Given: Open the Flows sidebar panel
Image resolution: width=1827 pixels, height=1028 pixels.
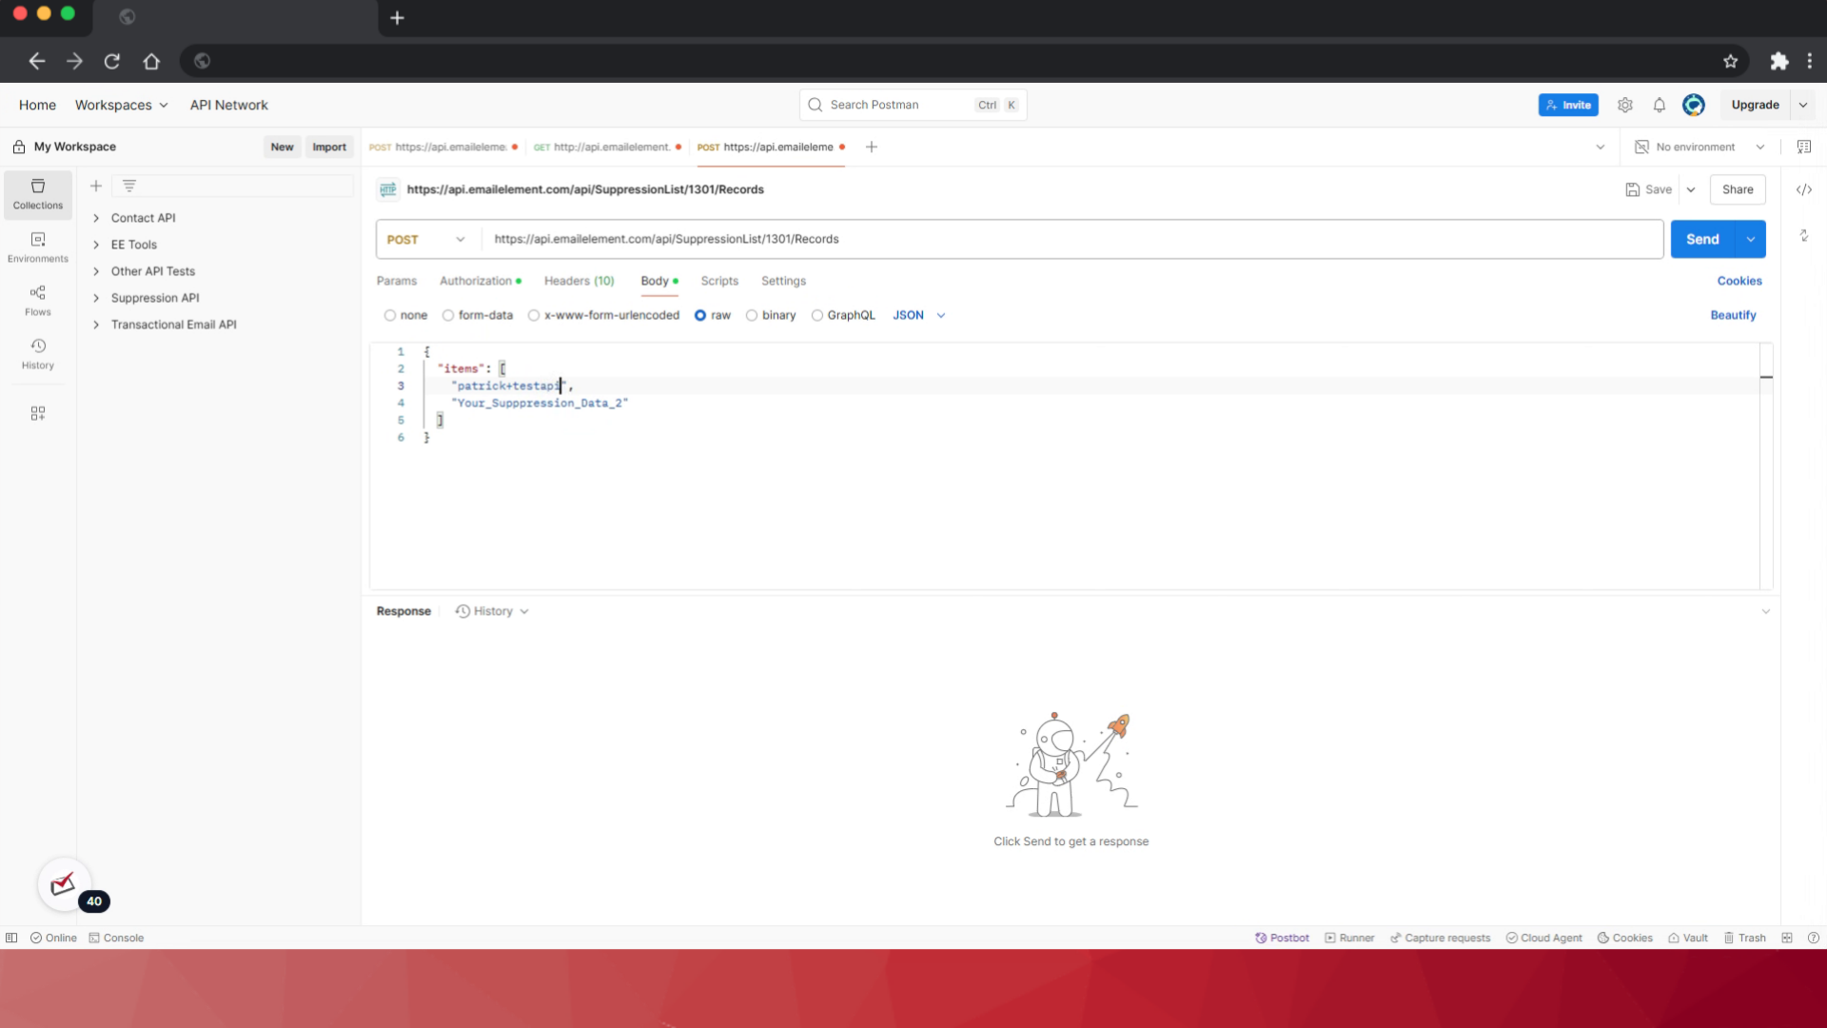Looking at the screenshot, I should click(x=38, y=301).
